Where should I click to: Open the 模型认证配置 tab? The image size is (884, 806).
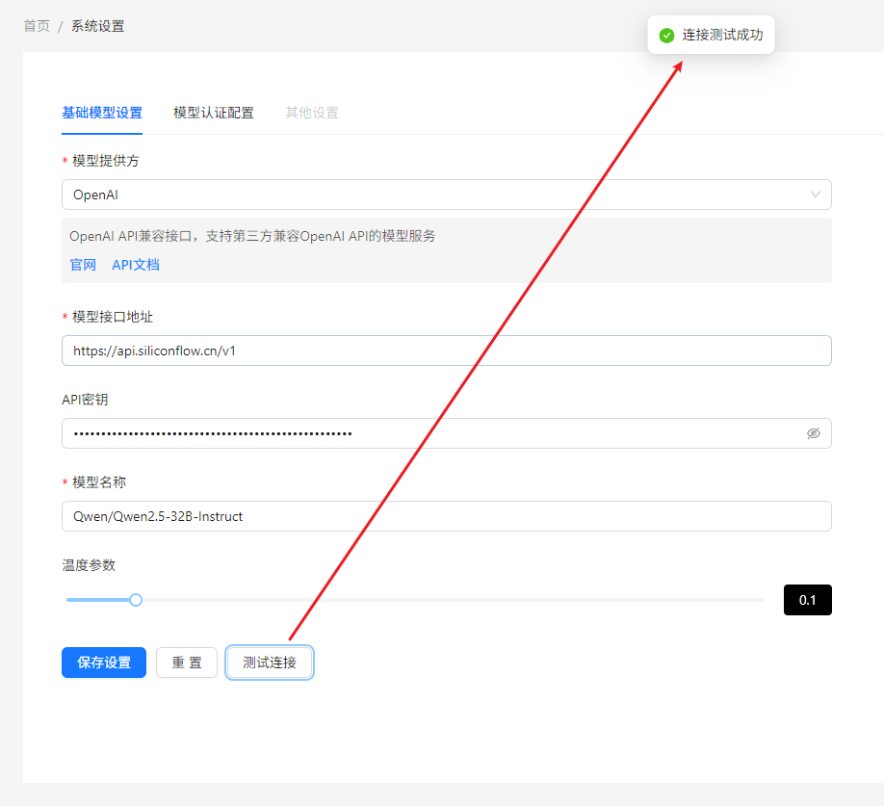(214, 113)
